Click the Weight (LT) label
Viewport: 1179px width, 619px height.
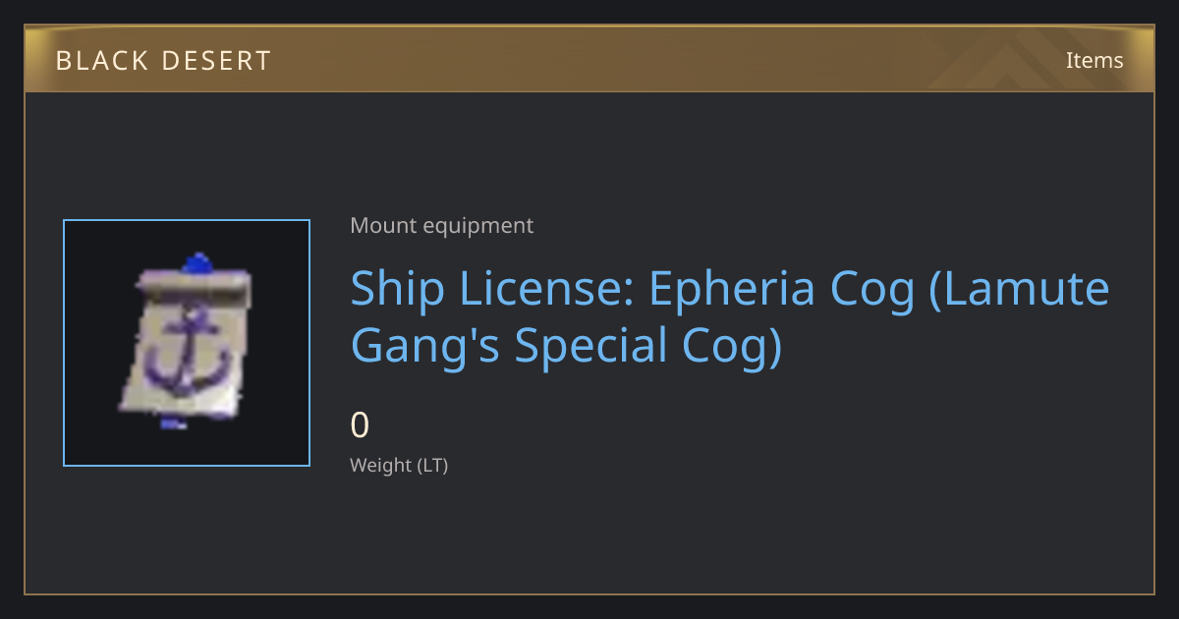(x=399, y=466)
